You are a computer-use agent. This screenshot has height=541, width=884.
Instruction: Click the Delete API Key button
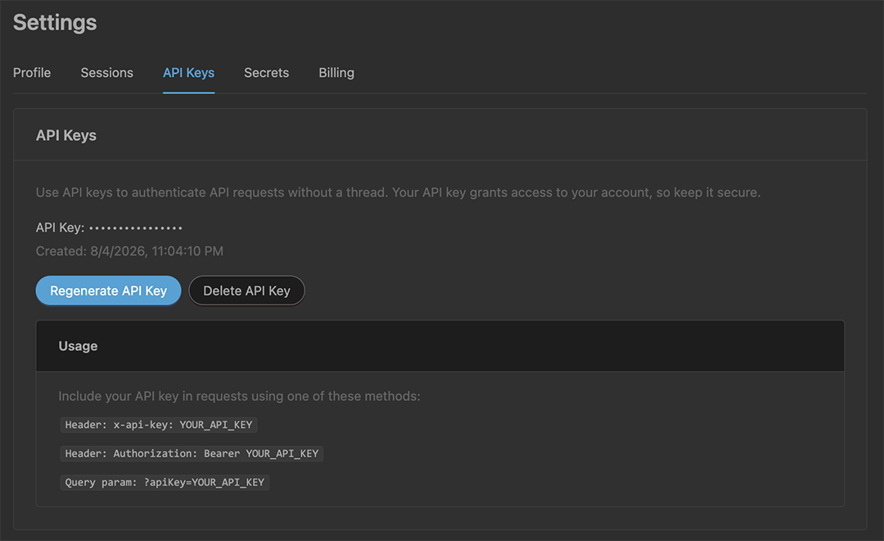[x=246, y=291]
